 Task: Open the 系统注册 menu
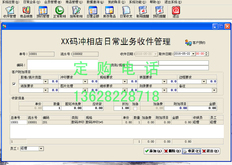(x=11, y=2)
